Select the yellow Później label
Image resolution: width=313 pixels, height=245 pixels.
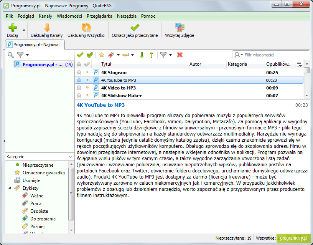pos(33,227)
